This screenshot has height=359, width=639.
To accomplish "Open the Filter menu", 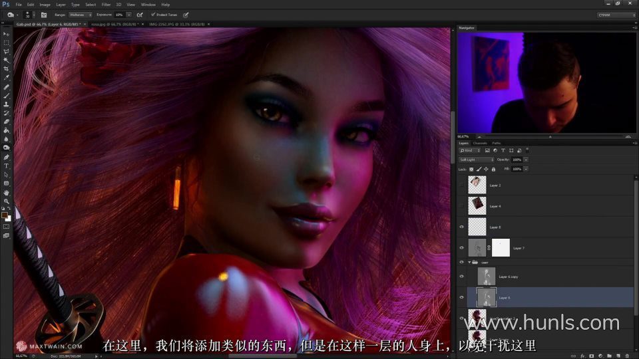I will click(x=106, y=5).
